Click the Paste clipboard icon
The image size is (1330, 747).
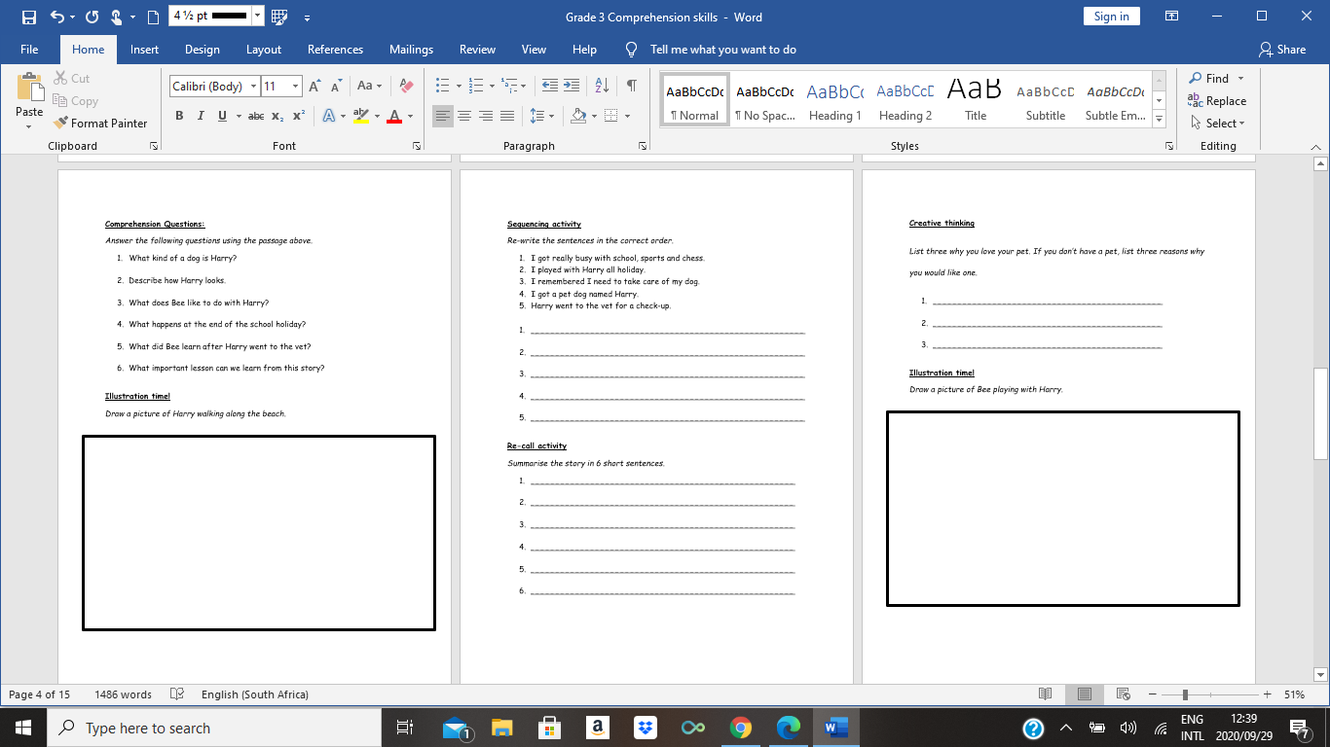coord(29,88)
